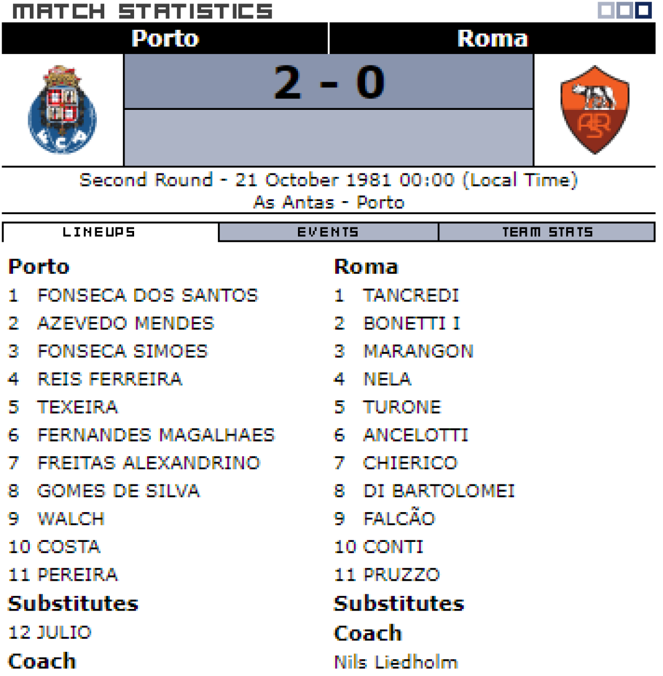Click the AS Roma club crest
The image size is (663, 676).
click(594, 110)
